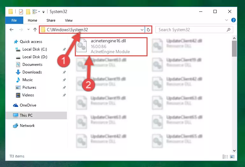Click the Music note icon
This screenshot has width=245, height=167.
[x=18, y=80]
